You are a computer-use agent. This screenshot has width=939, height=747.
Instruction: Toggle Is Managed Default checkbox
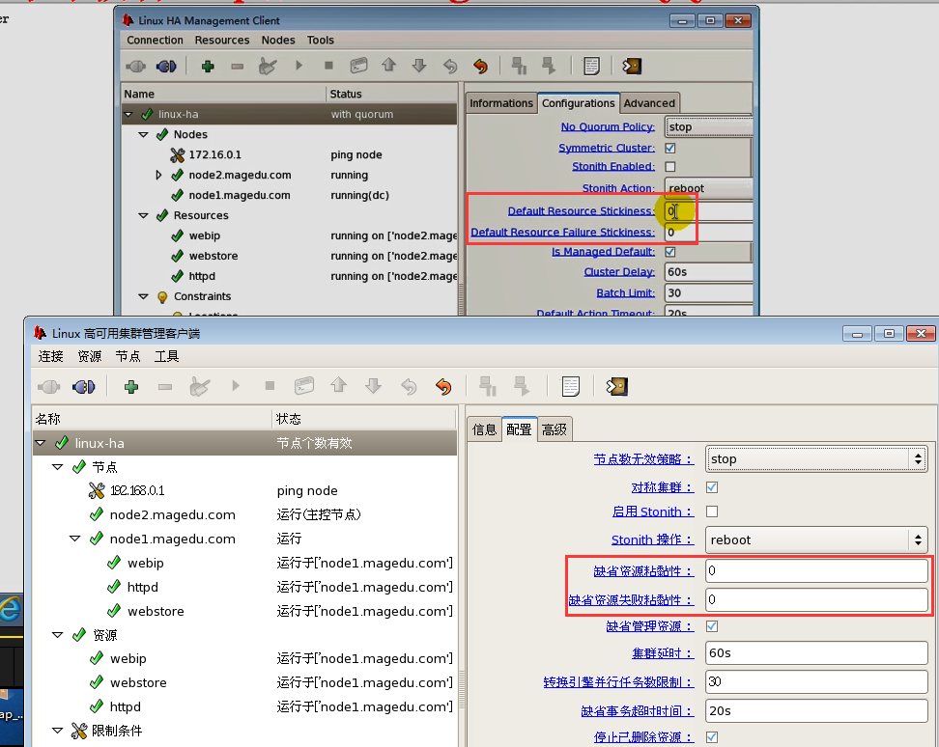[x=670, y=252]
